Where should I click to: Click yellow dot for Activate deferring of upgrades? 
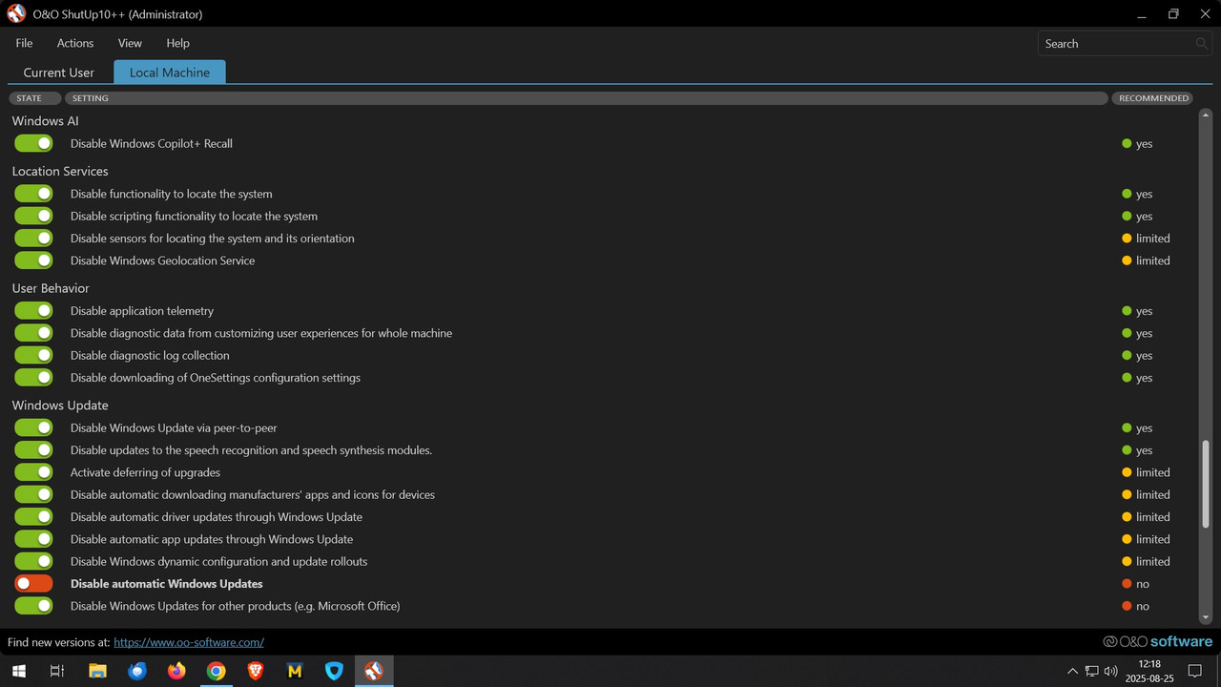pos(1127,472)
